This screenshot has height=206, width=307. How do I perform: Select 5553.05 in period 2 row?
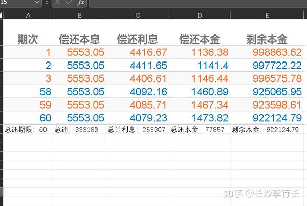click(79, 66)
